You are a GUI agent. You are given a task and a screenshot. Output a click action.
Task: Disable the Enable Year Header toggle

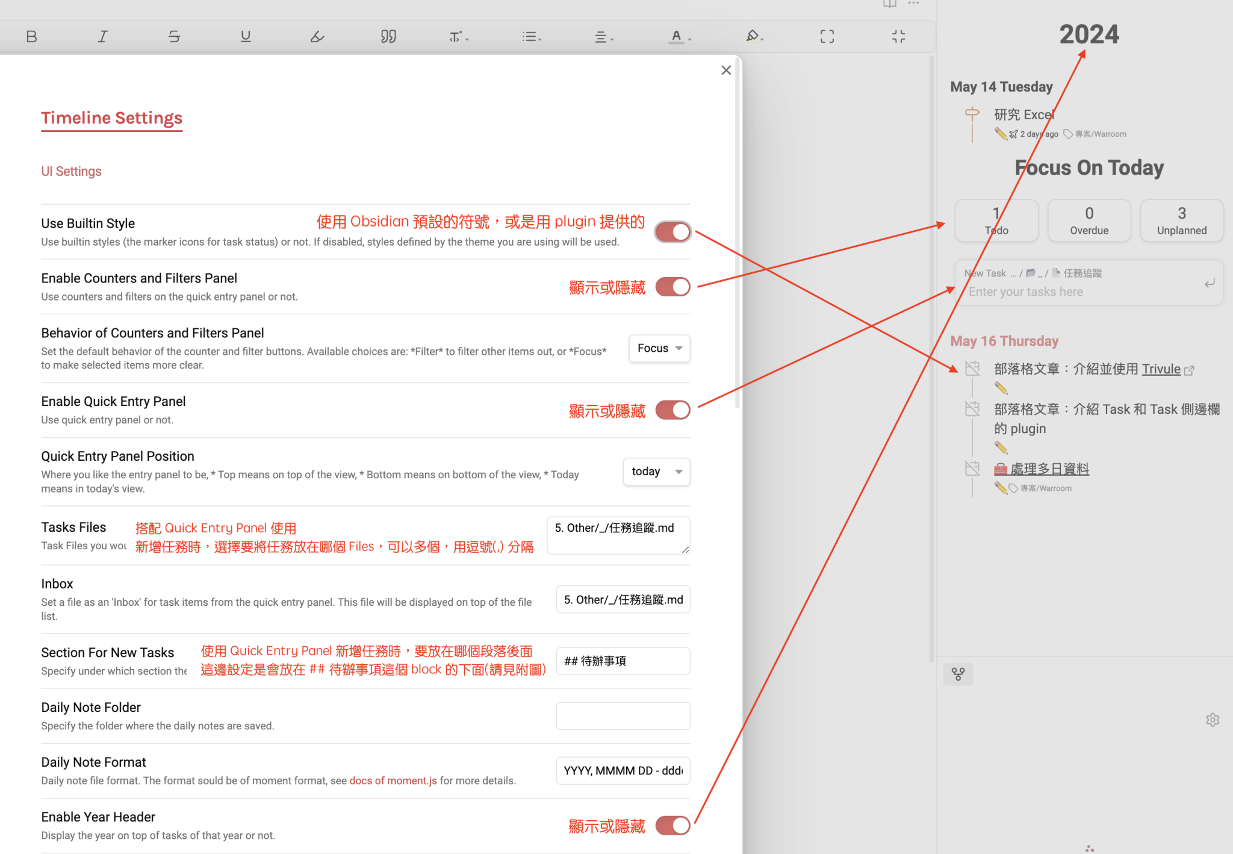pyautogui.click(x=672, y=825)
